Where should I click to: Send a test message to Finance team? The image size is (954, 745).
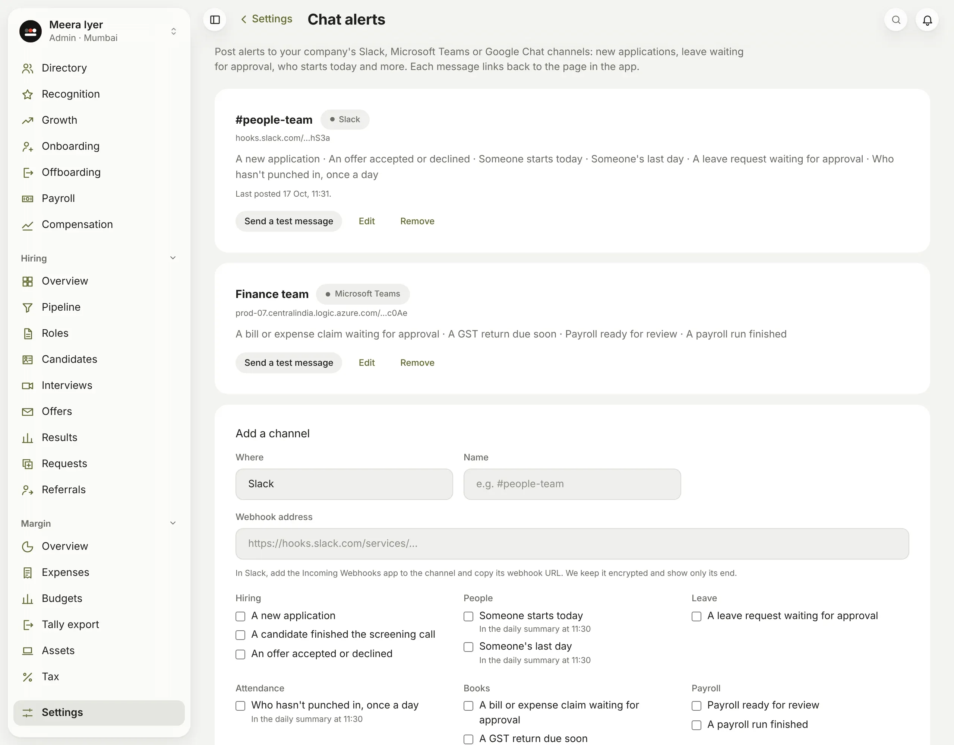(x=288, y=363)
